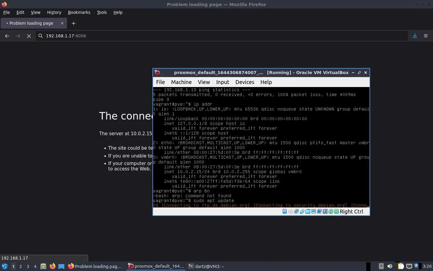Click the display settings indicator in VirtualBox
The width and height of the screenshot is (433, 271).
tap(313, 211)
